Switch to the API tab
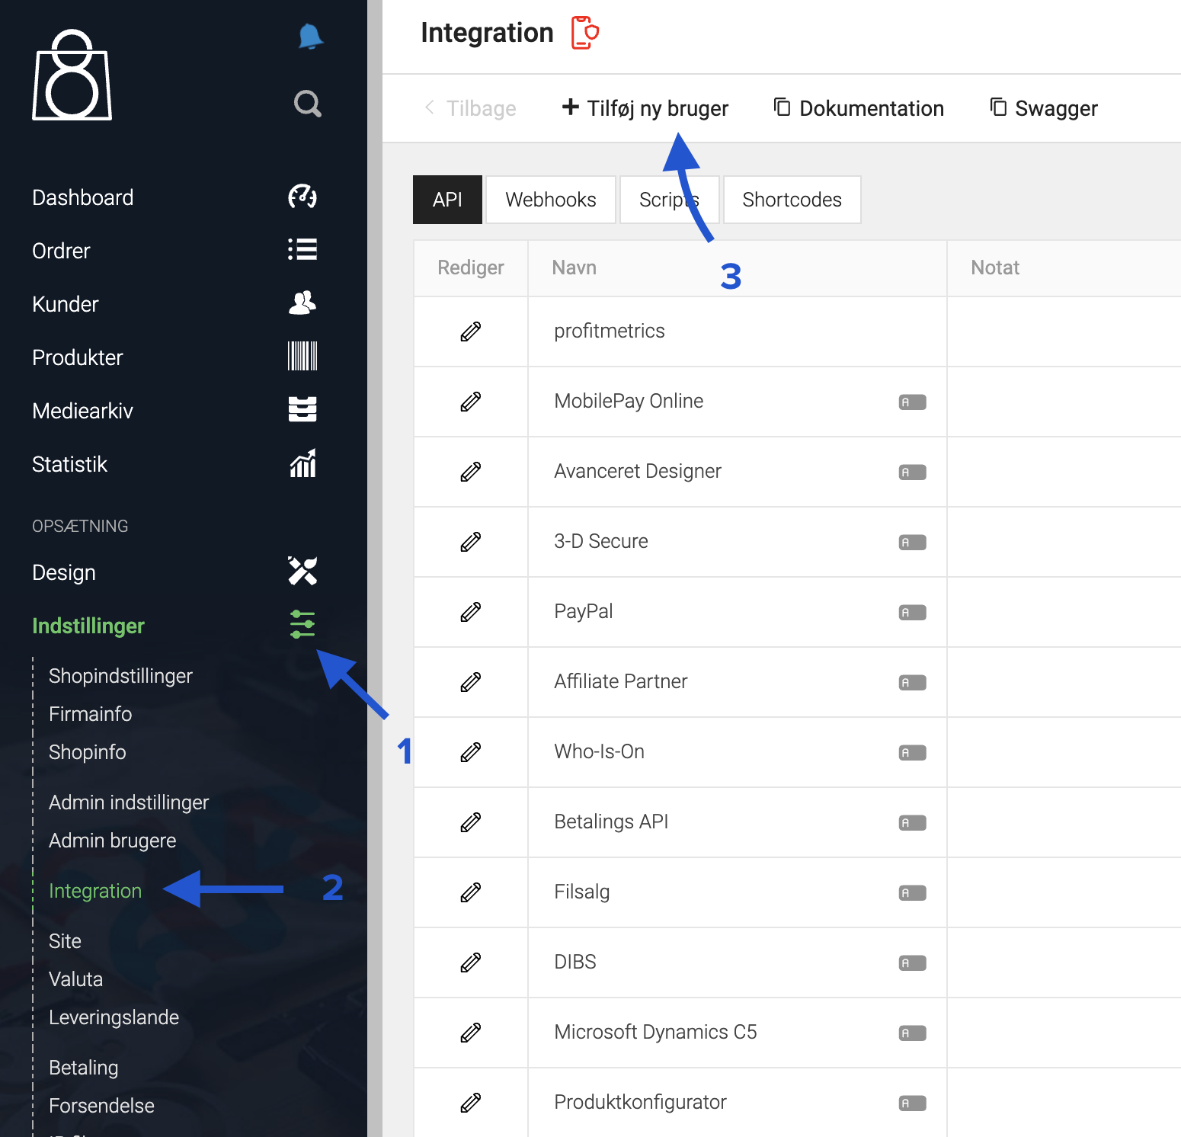Screen dimensions: 1181x1137 tap(447, 200)
